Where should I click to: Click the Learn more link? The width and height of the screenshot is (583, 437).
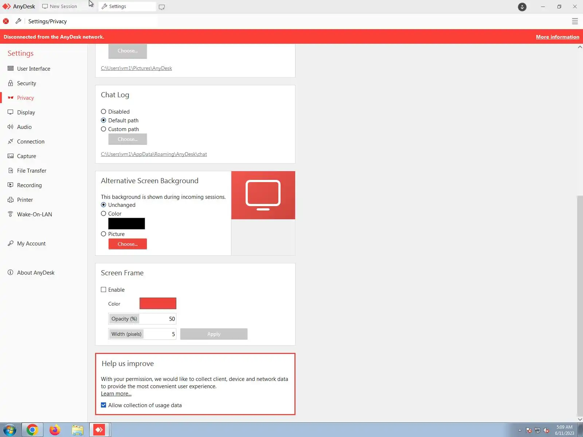[116, 394]
